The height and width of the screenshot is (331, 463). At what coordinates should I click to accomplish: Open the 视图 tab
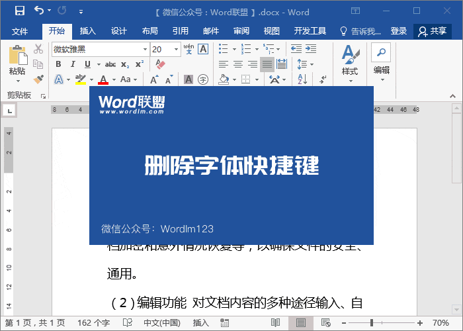coord(272,31)
